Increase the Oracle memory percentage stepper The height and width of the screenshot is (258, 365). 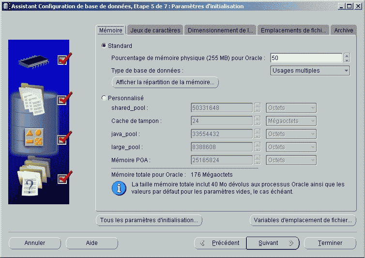347,55
